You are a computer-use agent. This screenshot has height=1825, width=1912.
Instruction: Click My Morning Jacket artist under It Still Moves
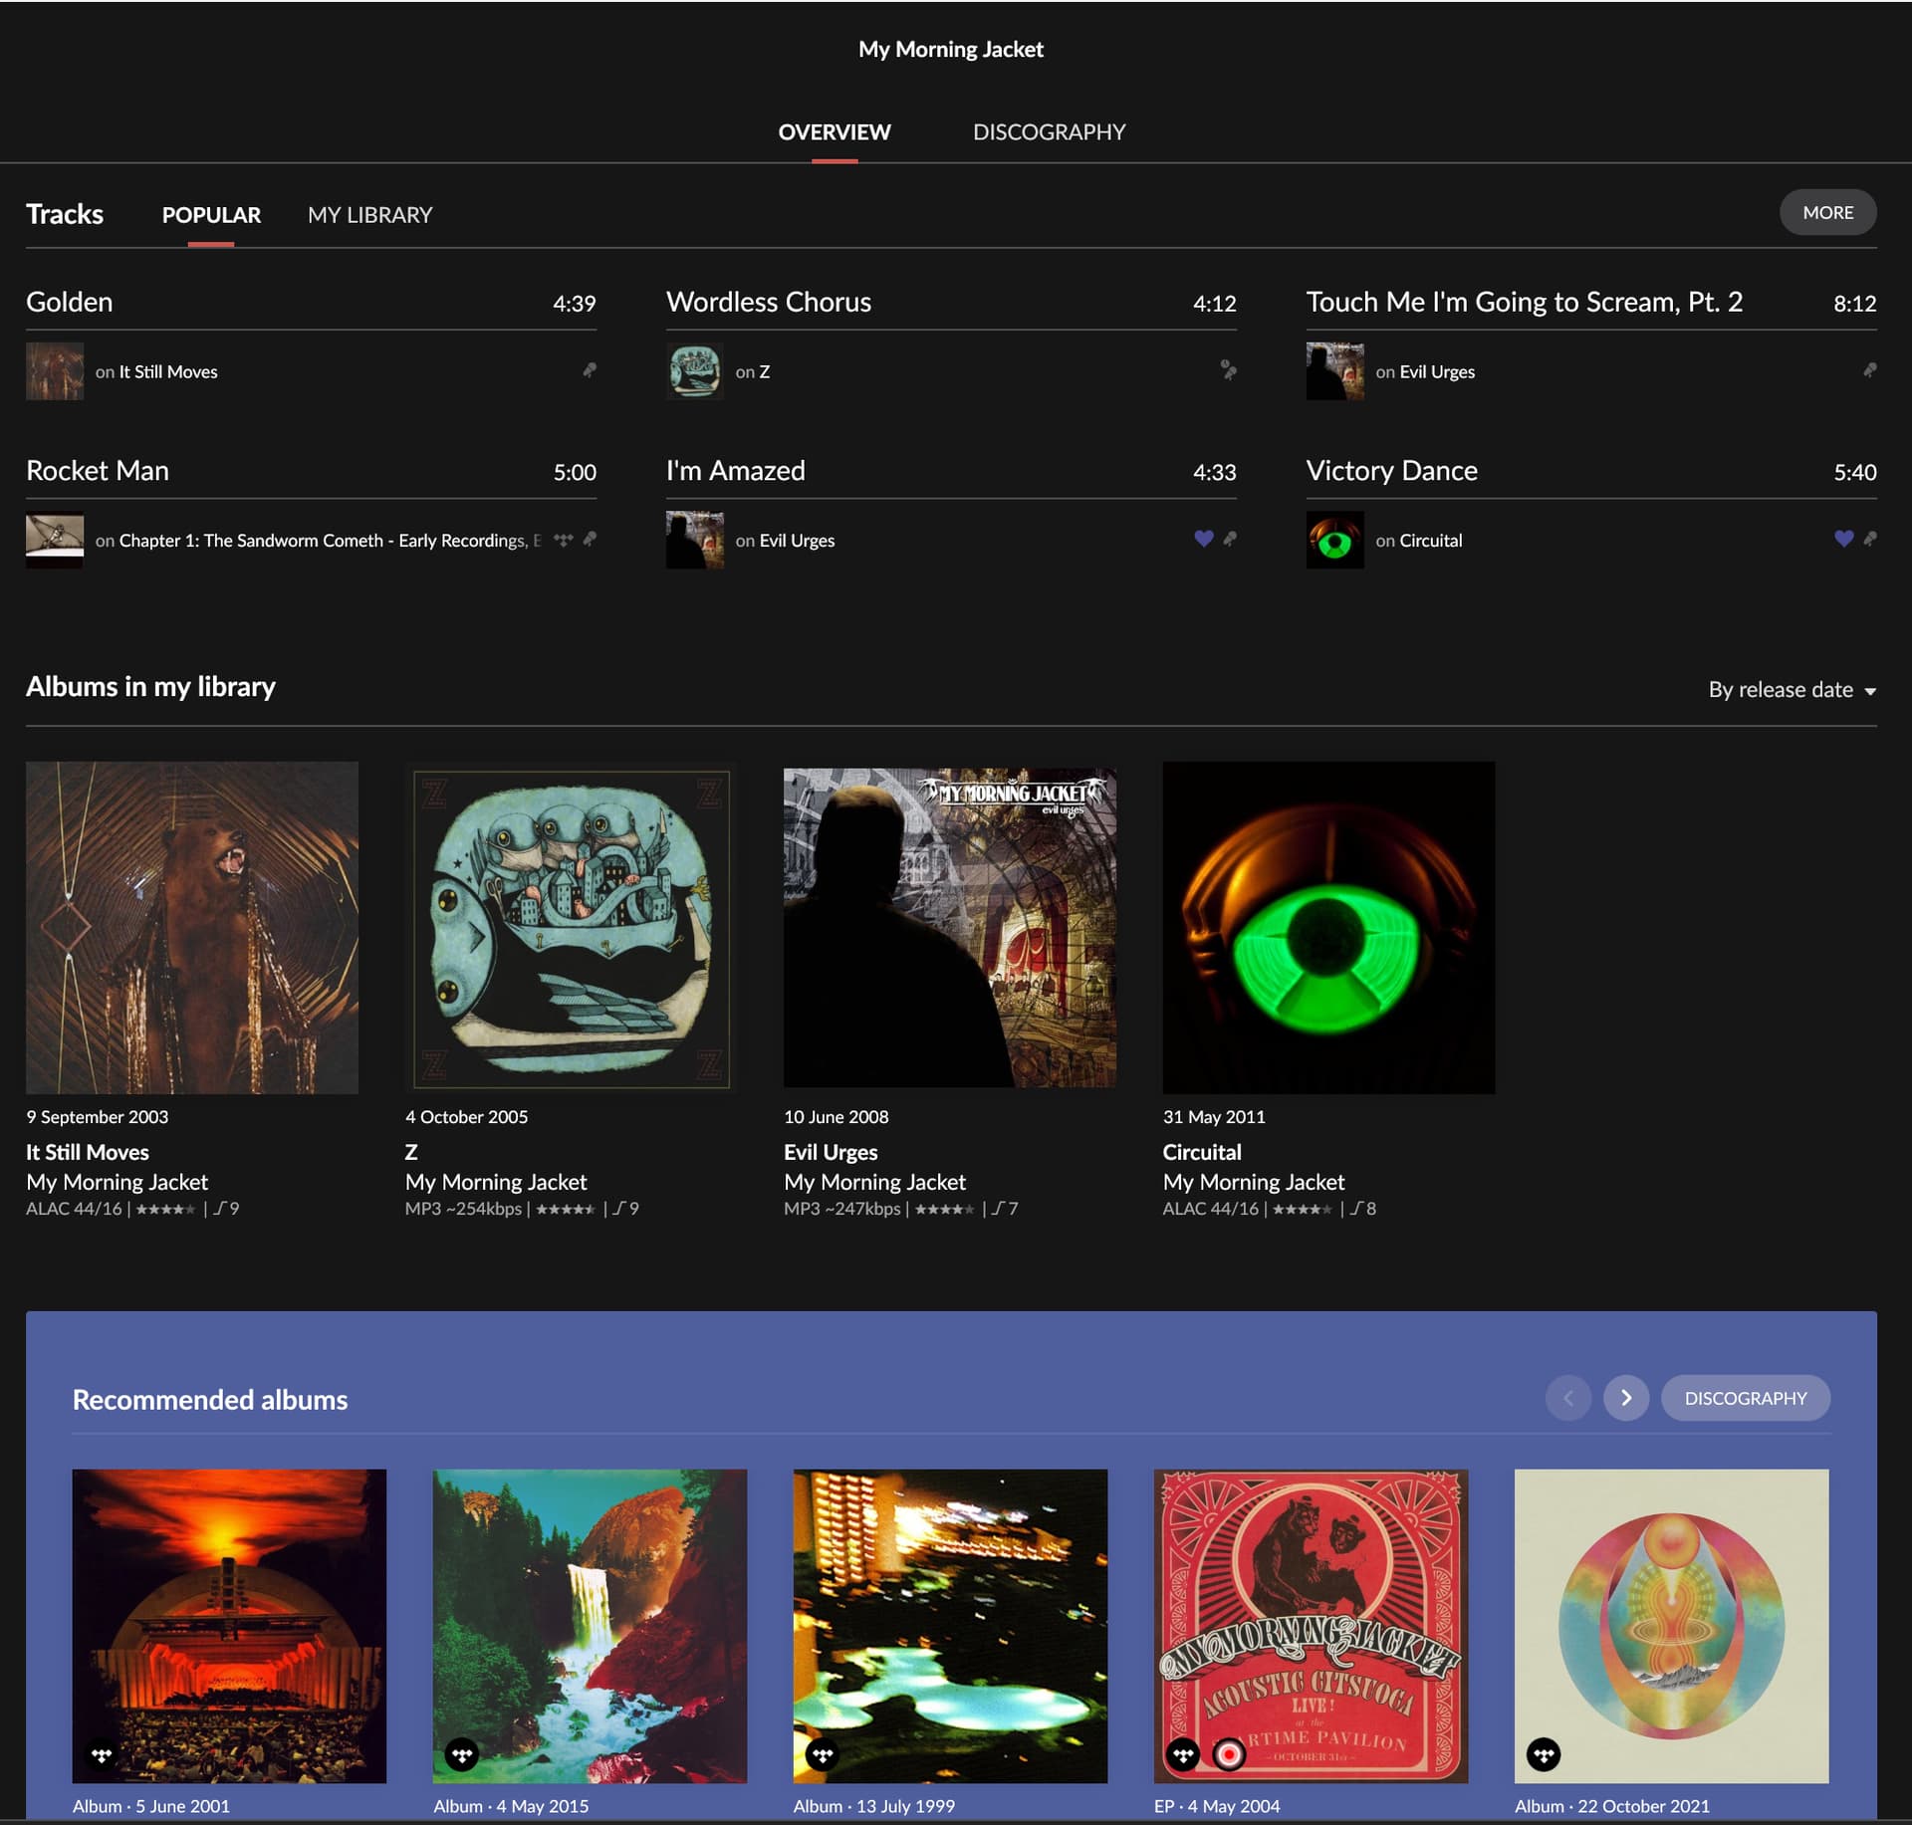coord(118,1182)
